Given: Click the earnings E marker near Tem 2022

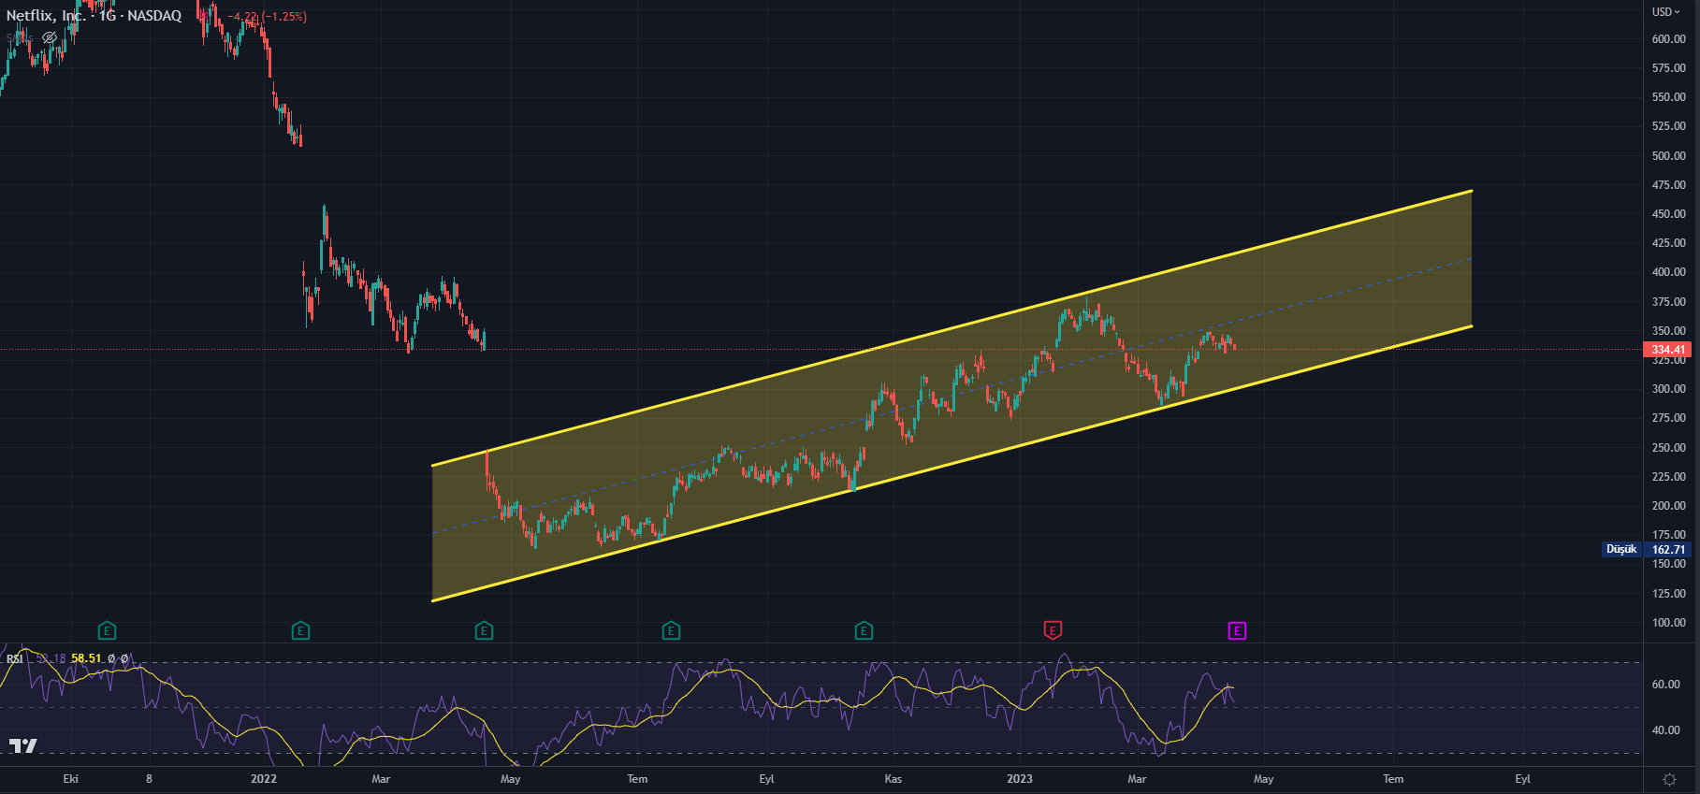Looking at the screenshot, I should click(x=671, y=630).
